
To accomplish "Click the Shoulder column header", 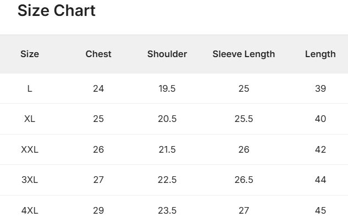I will (167, 54).
